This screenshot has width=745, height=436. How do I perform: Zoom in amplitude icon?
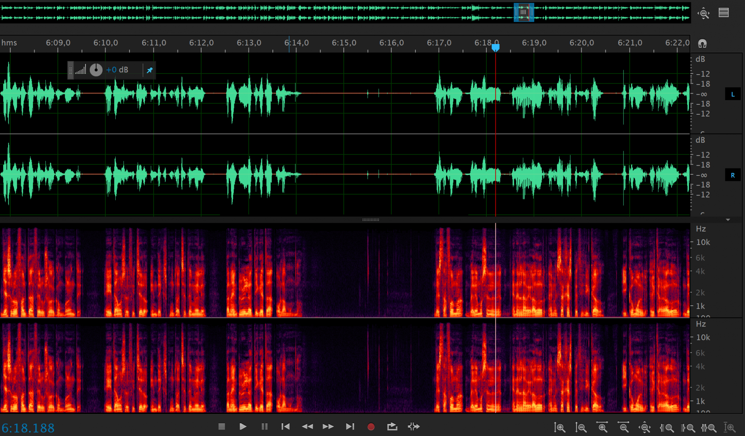coord(559,428)
